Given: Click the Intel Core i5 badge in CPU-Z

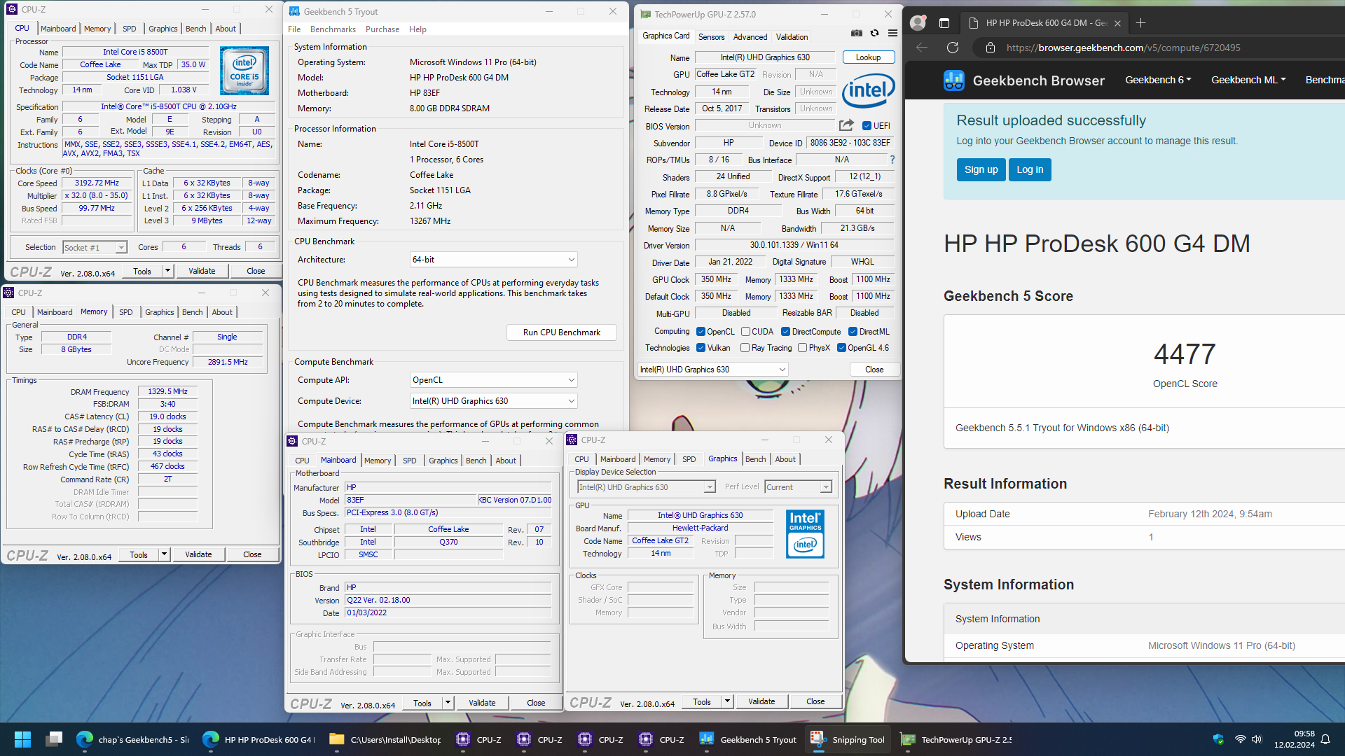Looking at the screenshot, I should pyautogui.click(x=244, y=71).
